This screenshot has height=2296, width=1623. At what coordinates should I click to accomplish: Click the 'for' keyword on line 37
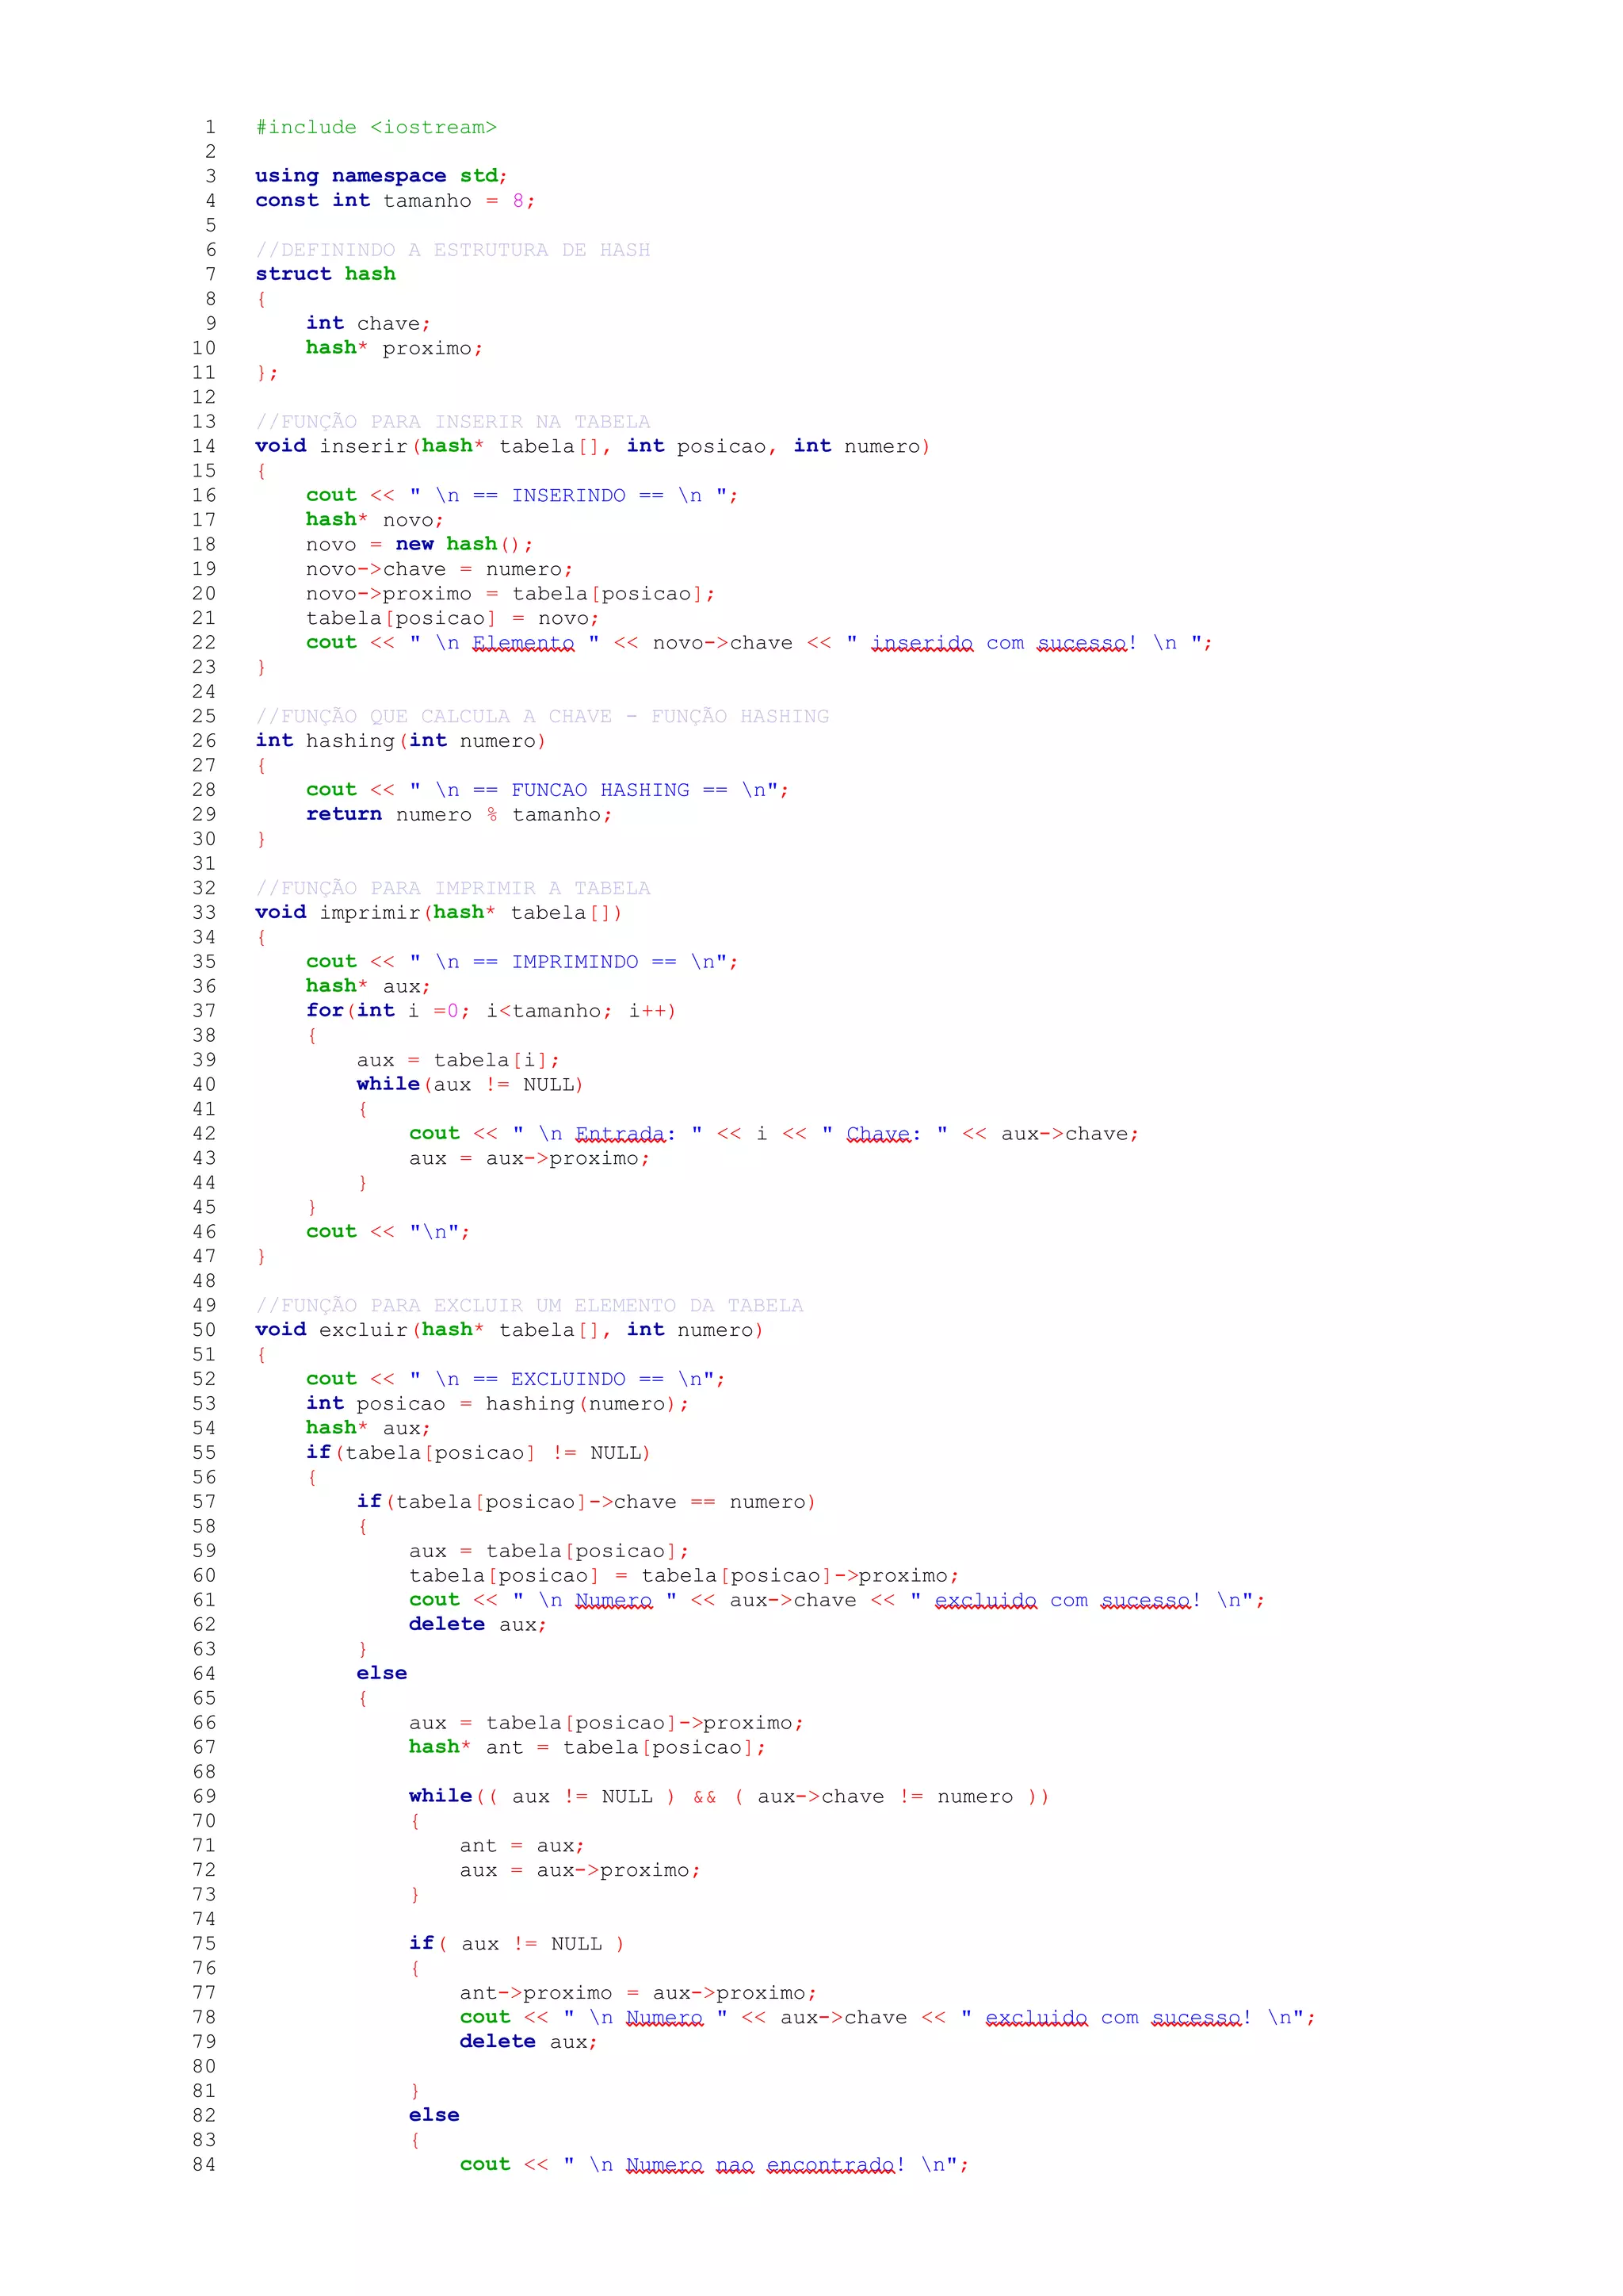[x=324, y=1011]
